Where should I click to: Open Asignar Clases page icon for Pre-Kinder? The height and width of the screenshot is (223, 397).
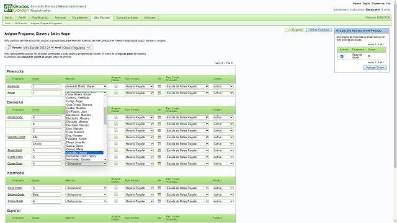(x=116, y=86)
